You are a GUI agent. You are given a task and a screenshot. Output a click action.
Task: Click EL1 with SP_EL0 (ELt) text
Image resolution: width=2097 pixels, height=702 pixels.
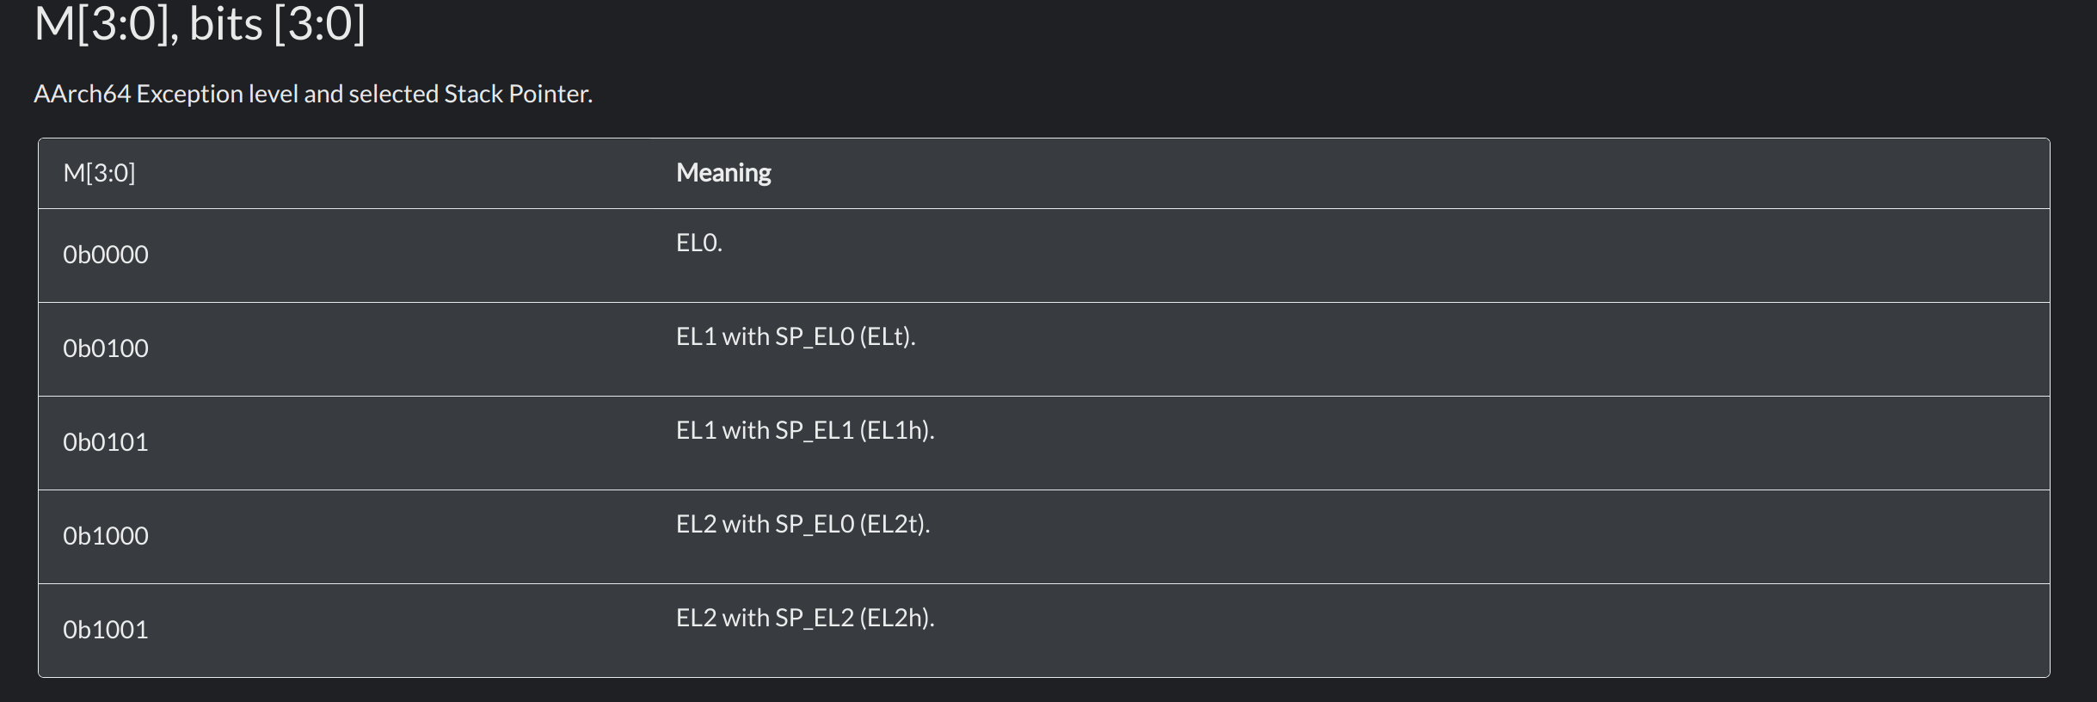[x=796, y=336]
